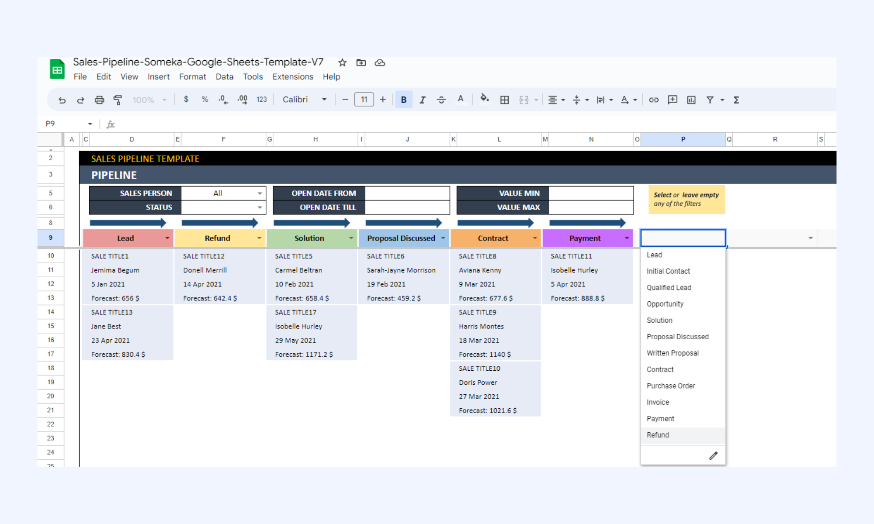Click the Insert link icon
Screen dimensions: 874x524
tap(654, 100)
